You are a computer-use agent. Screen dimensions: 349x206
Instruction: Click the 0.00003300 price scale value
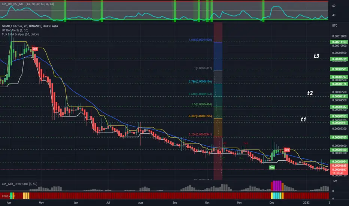click(x=339, y=128)
